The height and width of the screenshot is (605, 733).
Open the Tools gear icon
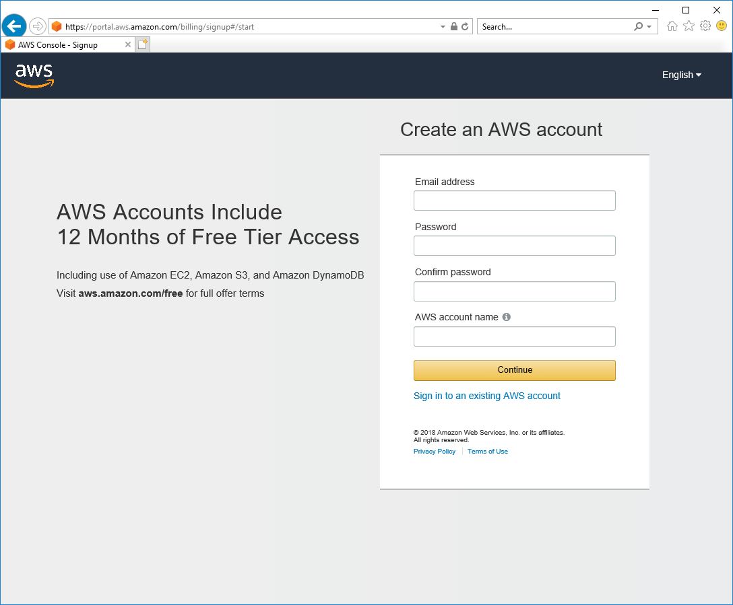coord(705,26)
